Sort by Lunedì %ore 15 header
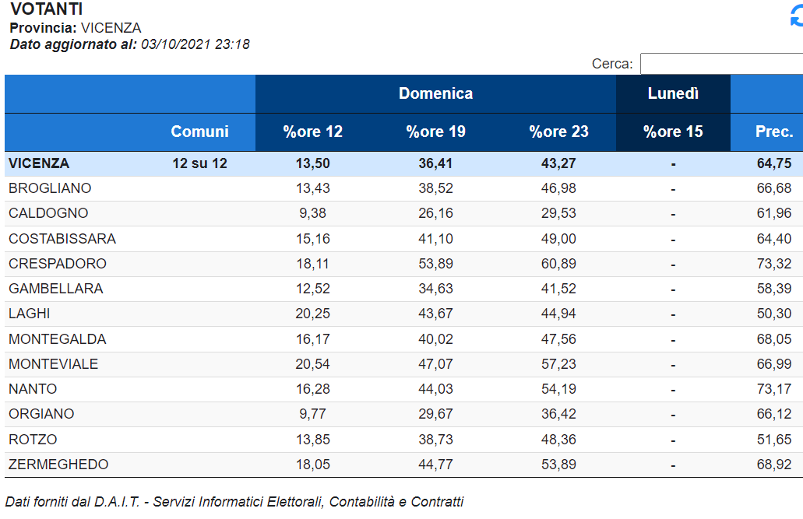 (x=673, y=132)
